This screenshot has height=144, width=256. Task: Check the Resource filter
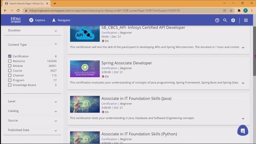coord(10,61)
